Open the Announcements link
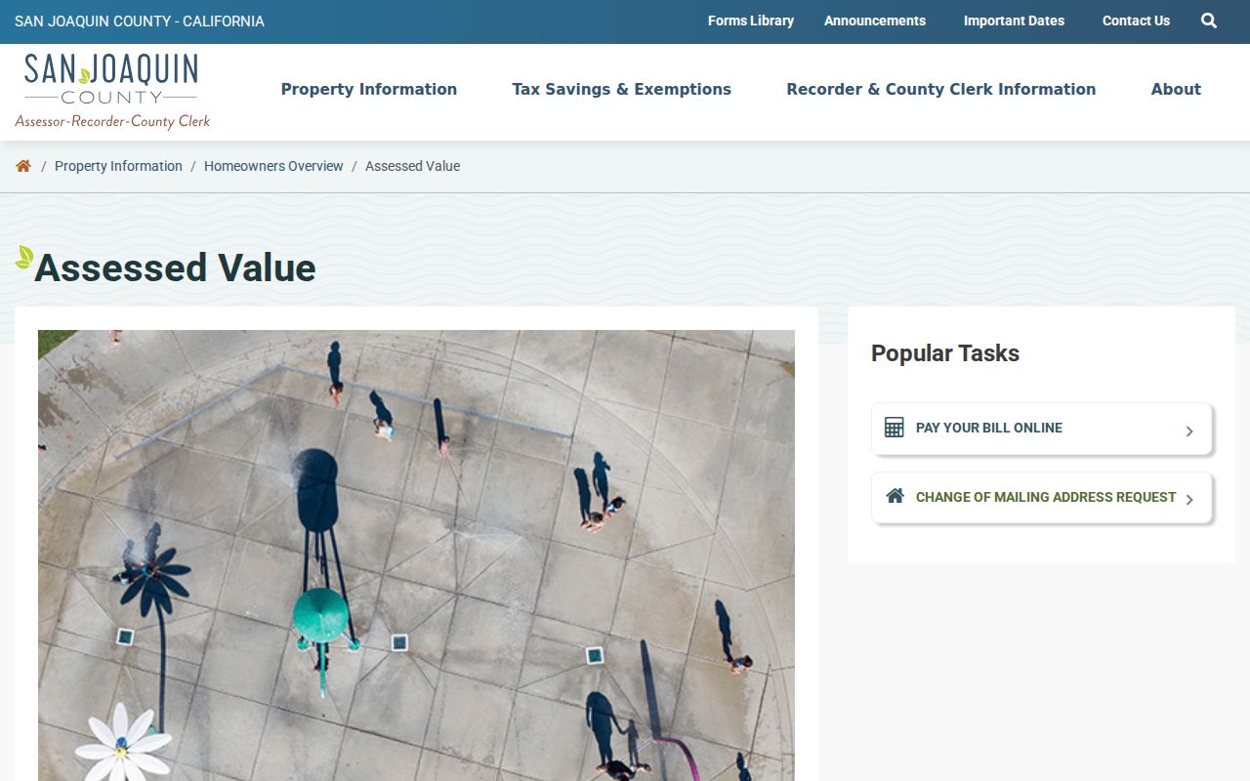 [875, 21]
